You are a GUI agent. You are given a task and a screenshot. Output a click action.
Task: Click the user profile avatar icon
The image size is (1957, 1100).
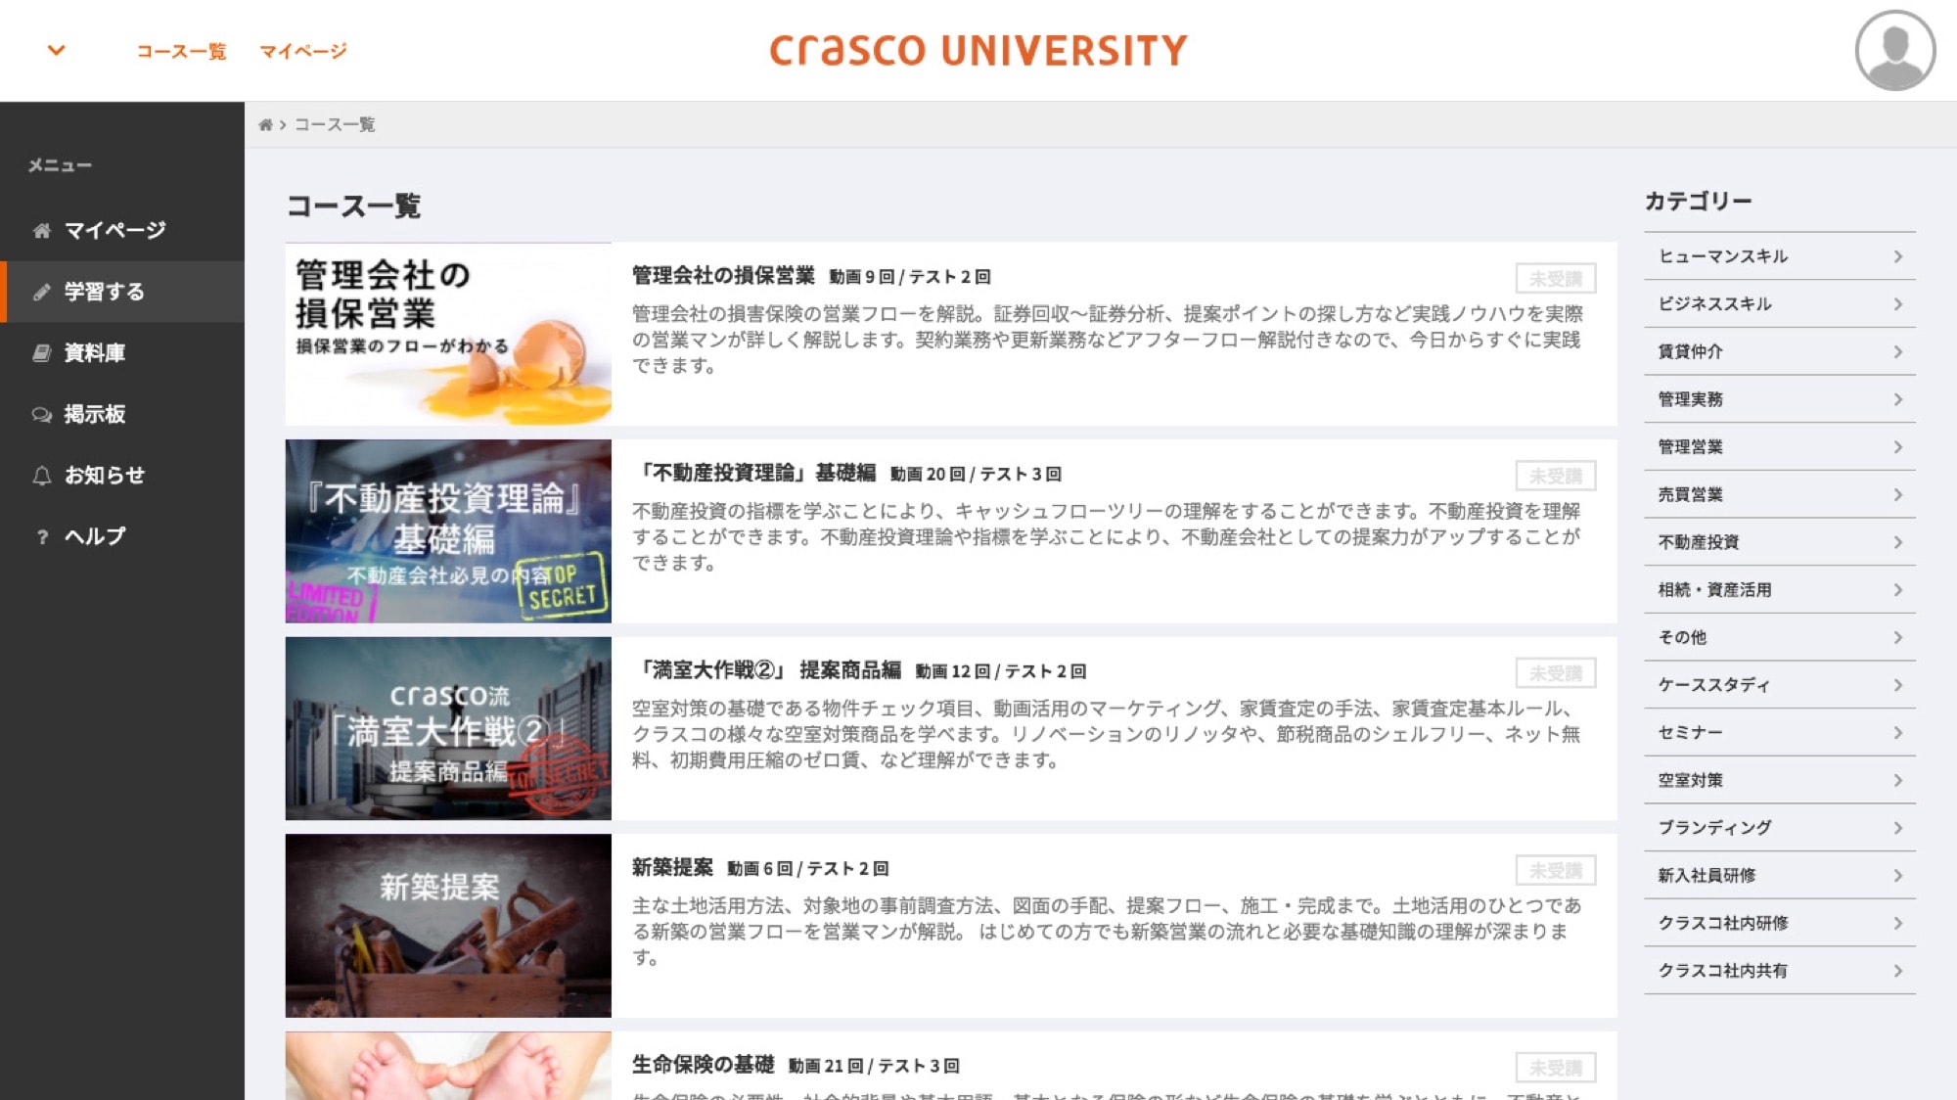(x=1894, y=51)
